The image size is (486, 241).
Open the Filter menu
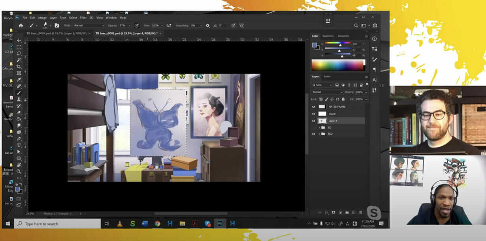tap(83, 18)
